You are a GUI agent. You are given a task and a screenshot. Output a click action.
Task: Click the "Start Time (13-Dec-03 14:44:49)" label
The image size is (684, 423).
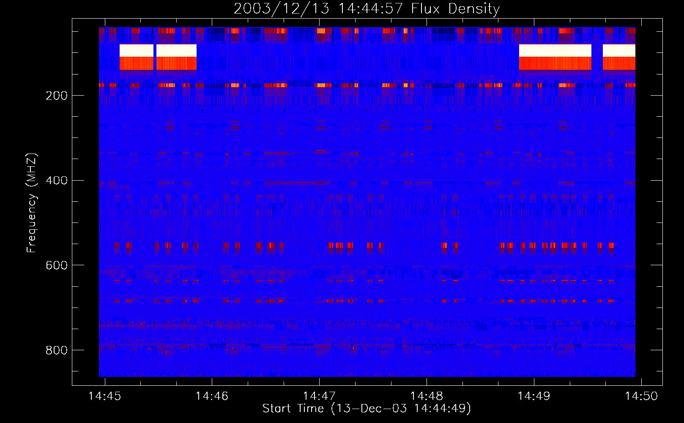pyautogui.click(x=367, y=409)
